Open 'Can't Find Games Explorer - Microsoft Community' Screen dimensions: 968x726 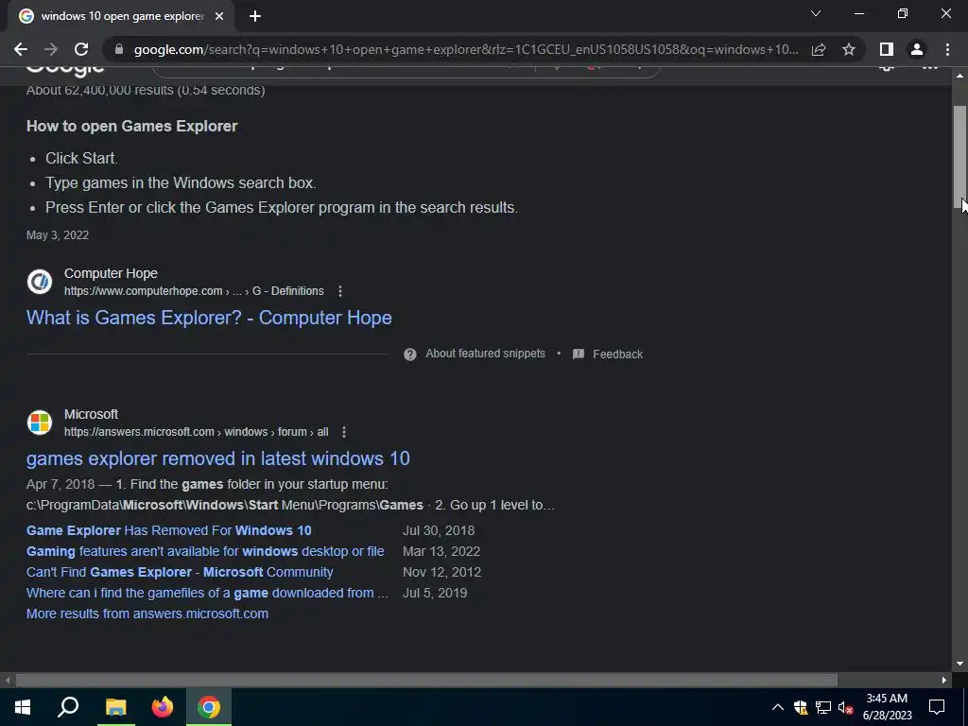pyautogui.click(x=180, y=572)
